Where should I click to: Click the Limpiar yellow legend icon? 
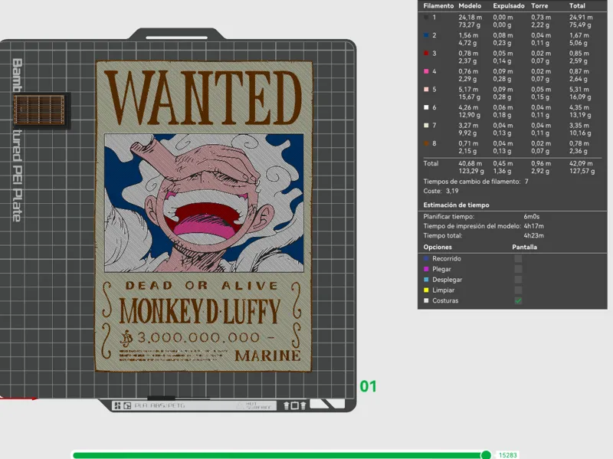pos(426,290)
